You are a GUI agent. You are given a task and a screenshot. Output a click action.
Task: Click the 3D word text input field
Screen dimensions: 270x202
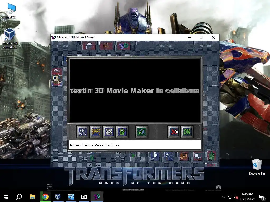[135, 145]
